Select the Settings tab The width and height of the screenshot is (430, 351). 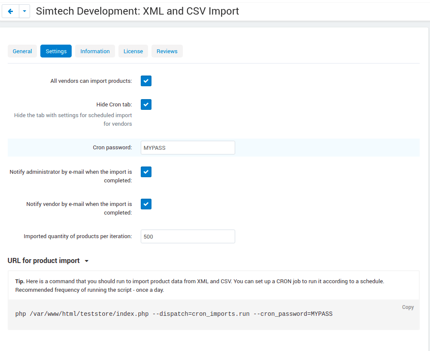click(x=56, y=51)
